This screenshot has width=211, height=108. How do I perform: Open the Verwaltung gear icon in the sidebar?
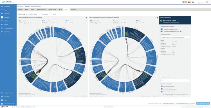(x=2, y=32)
